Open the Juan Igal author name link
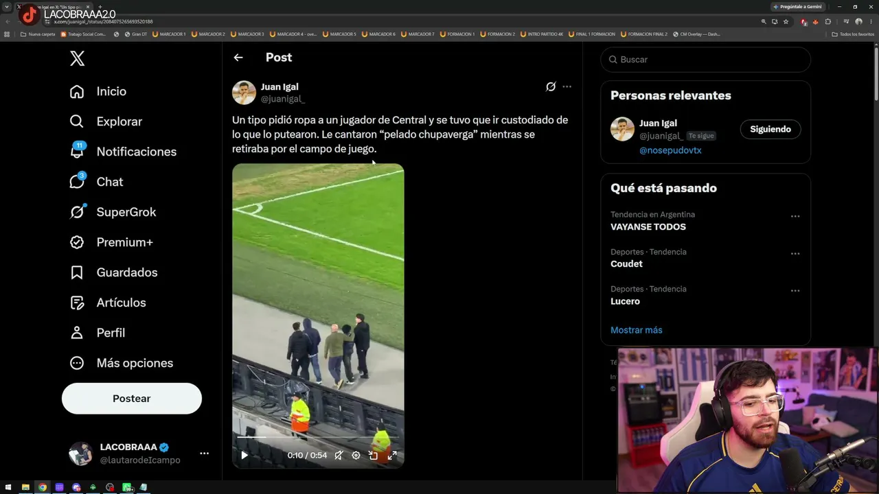The width and height of the screenshot is (879, 494). coord(279,86)
